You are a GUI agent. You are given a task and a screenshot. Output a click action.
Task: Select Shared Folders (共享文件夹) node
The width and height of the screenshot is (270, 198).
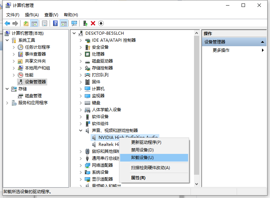pyautogui.click(x=35, y=61)
